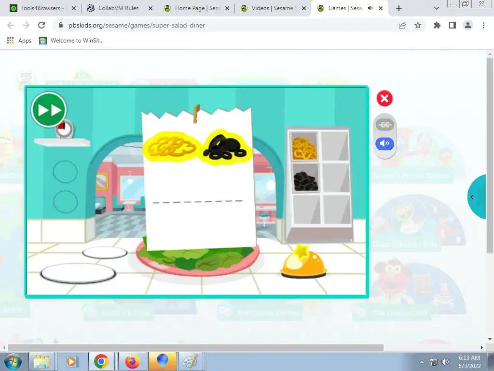Pick black olives from shelf

pos(305,181)
